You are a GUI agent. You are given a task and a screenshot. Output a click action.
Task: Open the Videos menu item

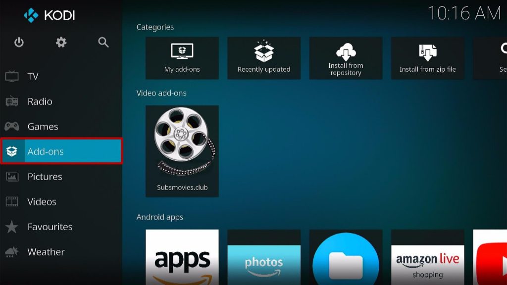pyautogui.click(x=61, y=202)
